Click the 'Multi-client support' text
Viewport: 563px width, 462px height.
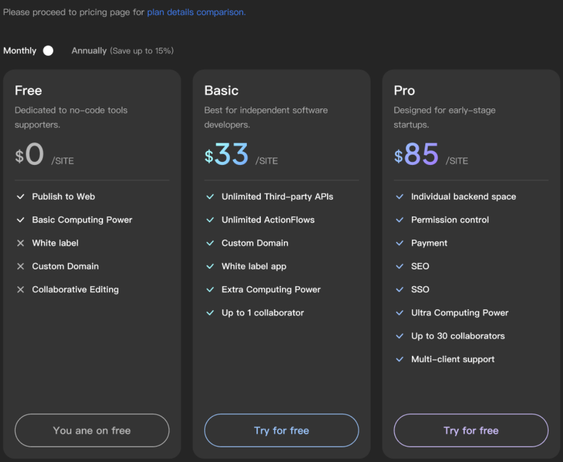pos(453,359)
